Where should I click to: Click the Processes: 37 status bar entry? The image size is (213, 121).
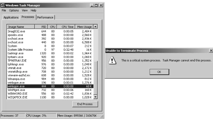(x=13, y=116)
